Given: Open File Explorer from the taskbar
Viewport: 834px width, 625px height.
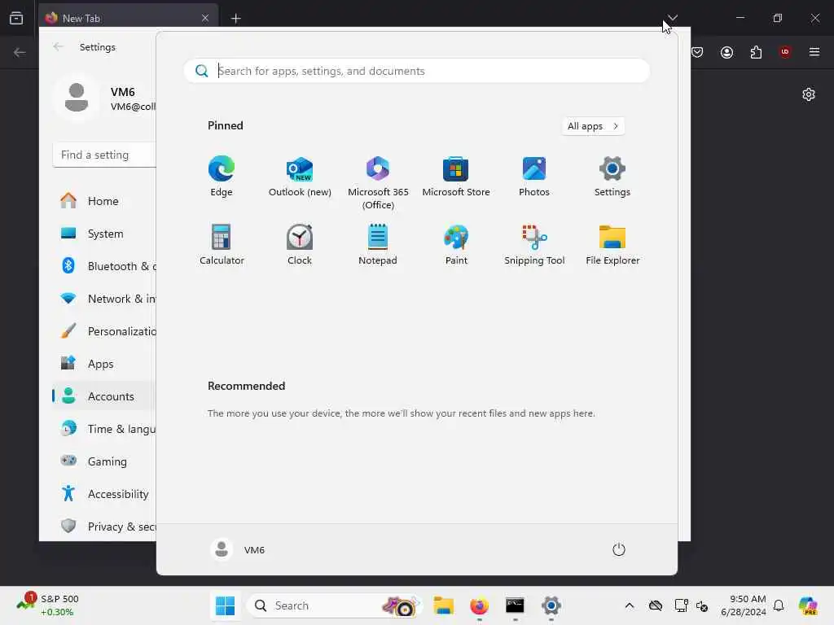Looking at the screenshot, I should [x=443, y=605].
